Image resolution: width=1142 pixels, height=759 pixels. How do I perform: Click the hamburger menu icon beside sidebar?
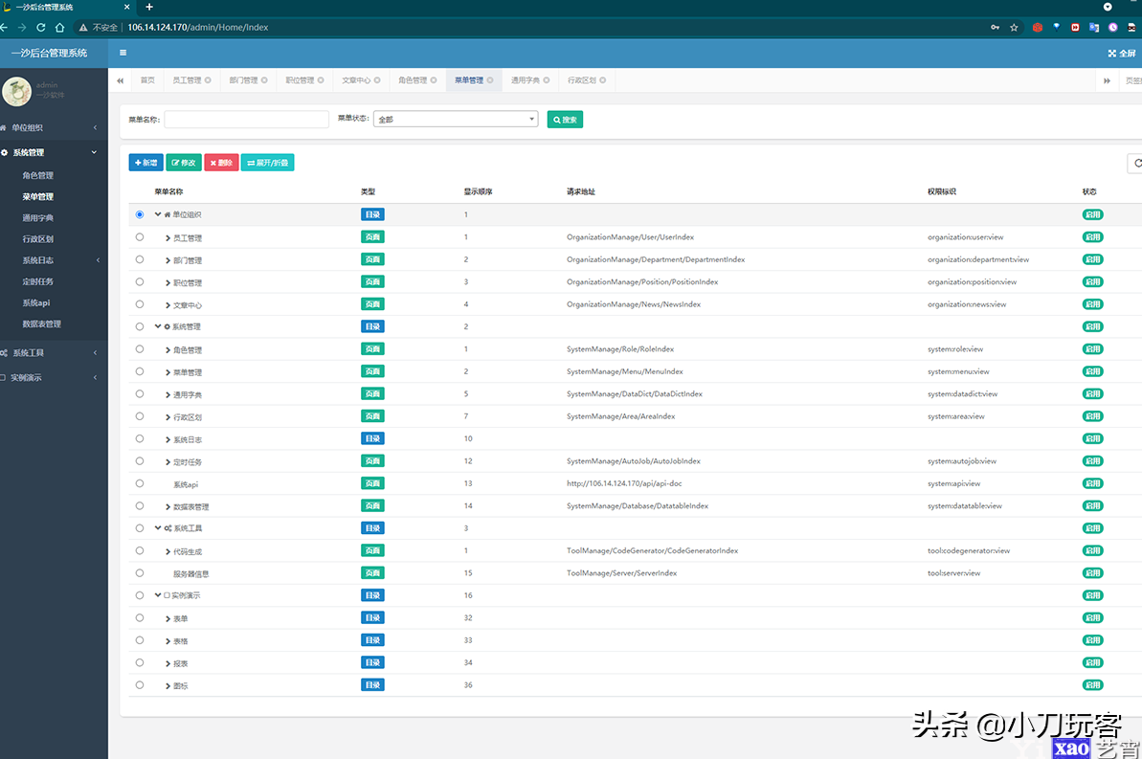coord(123,53)
